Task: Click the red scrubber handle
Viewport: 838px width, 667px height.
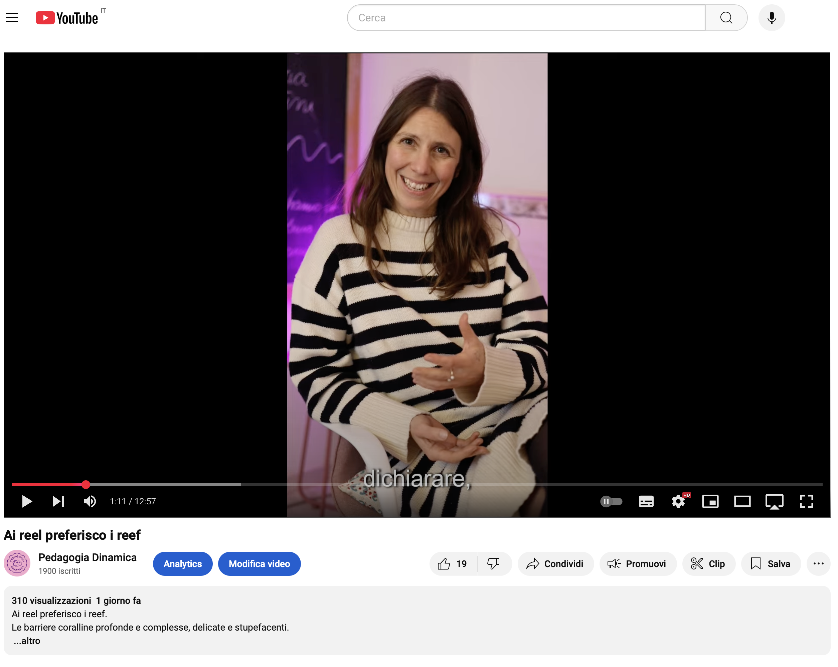Action: point(86,484)
